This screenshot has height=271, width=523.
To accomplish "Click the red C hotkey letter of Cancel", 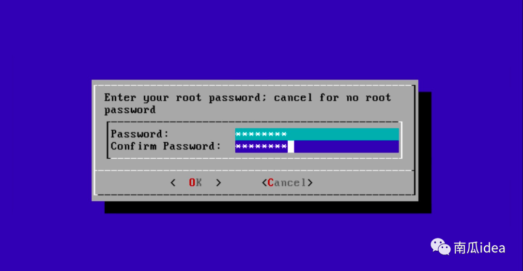I will [271, 182].
